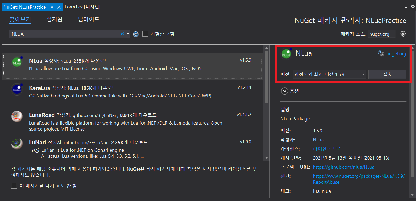Image resolution: width=416 pixels, height=201 pixels.
Task: Clear the search text with X icon
Action: [x=122, y=34]
